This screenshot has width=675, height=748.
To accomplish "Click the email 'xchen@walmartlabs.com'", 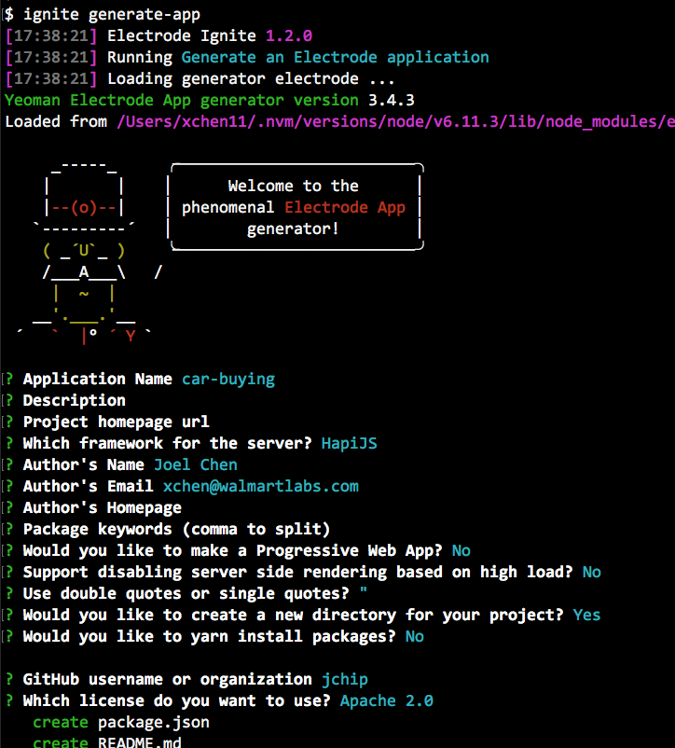I will tap(261, 486).
